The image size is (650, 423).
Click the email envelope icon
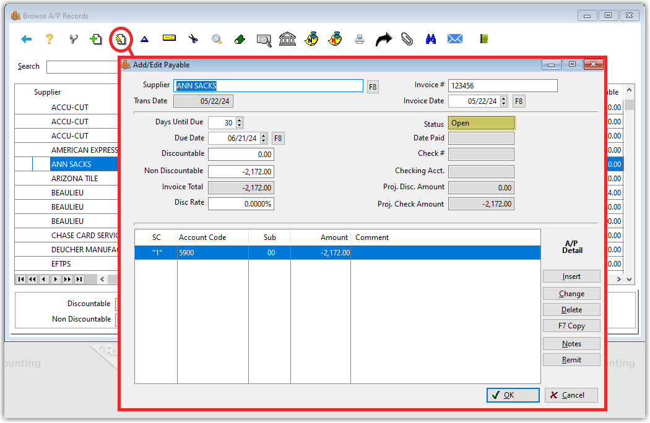pos(455,38)
